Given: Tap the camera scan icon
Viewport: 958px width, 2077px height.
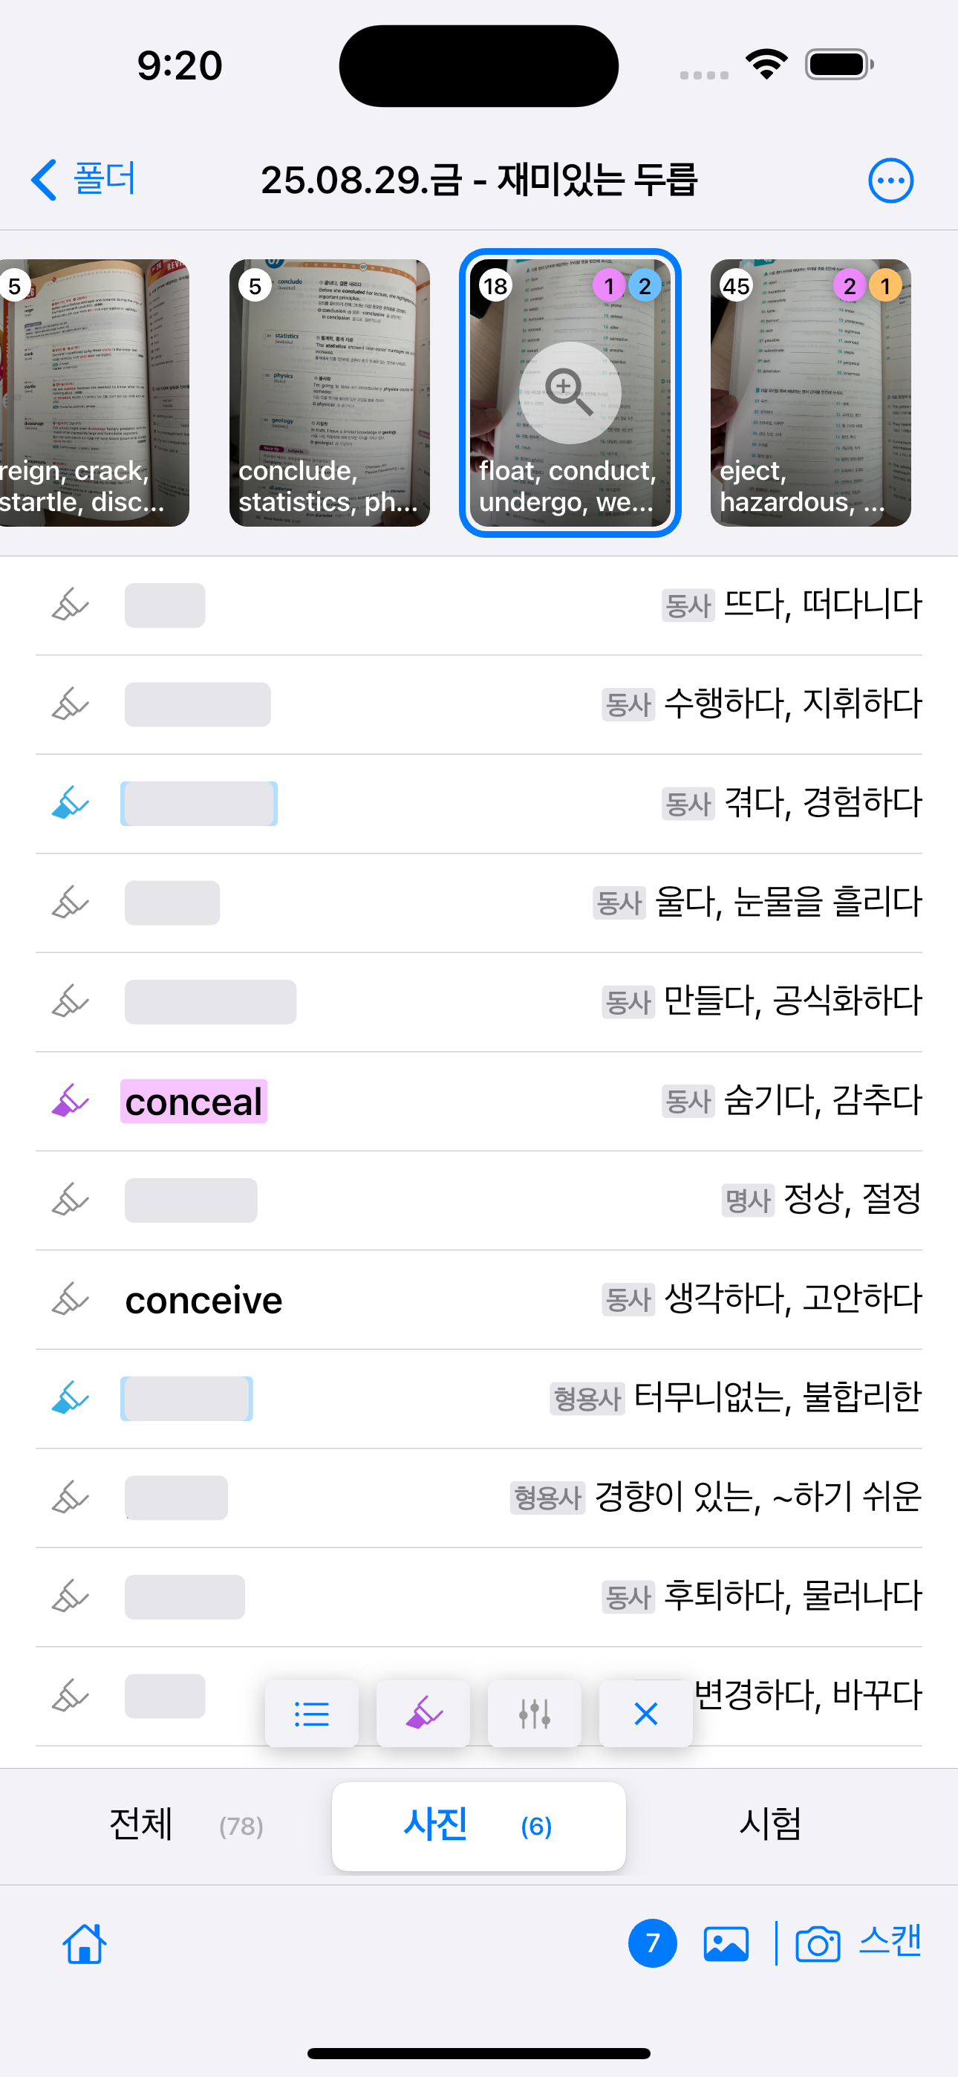Looking at the screenshot, I should 818,1943.
